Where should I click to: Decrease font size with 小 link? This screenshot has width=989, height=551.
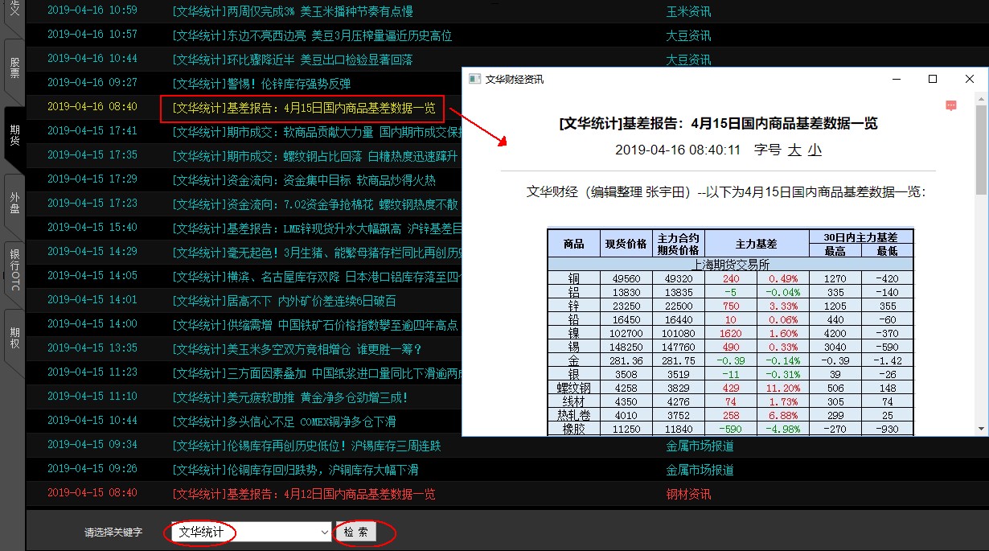click(x=815, y=150)
